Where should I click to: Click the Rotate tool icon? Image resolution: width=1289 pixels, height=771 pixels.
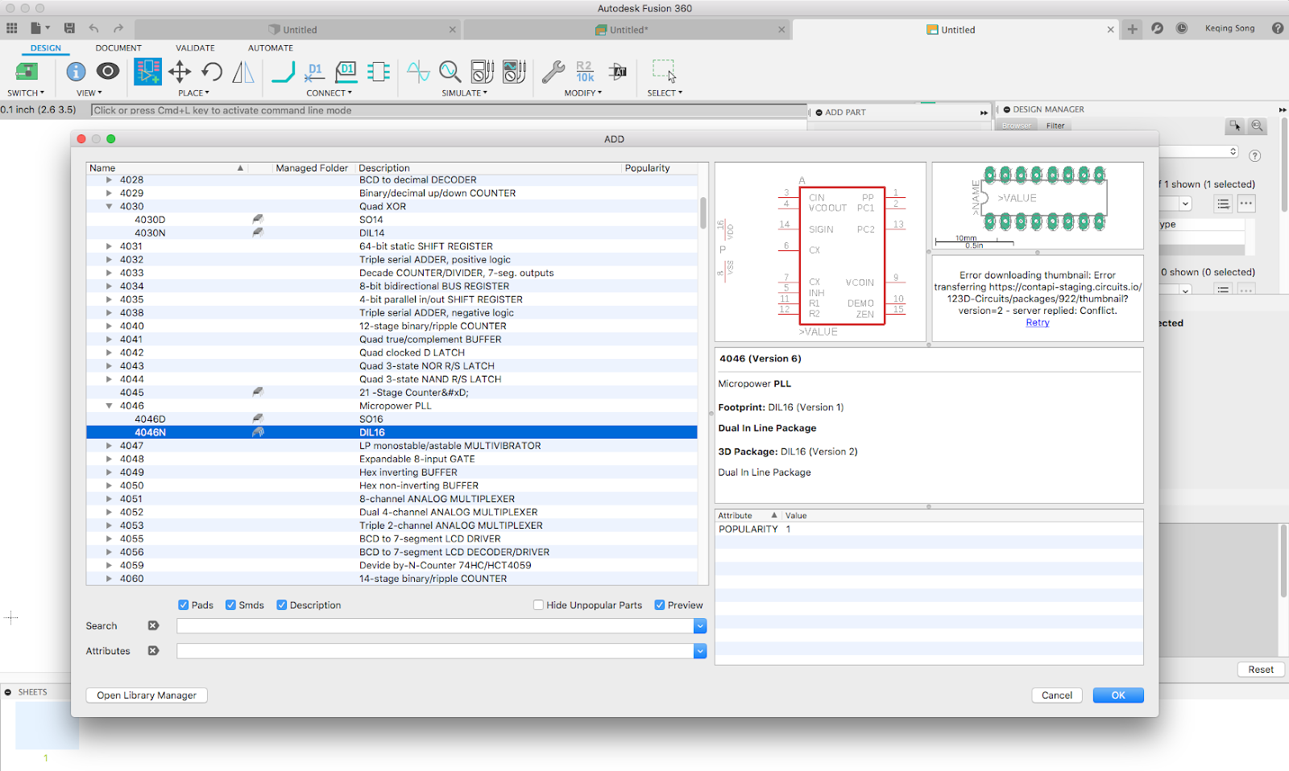click(x=212, y=72)
